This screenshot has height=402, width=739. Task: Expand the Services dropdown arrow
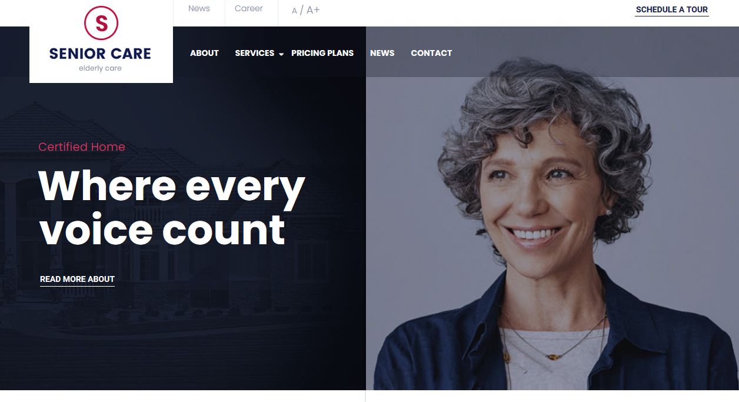click(x=281, y=54)
